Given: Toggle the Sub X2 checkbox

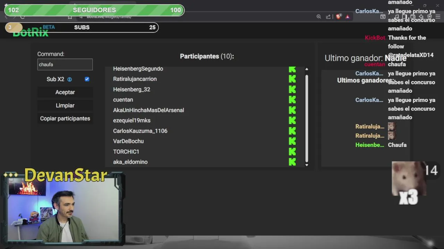Looking at the screenshot, I should (87, 79).
